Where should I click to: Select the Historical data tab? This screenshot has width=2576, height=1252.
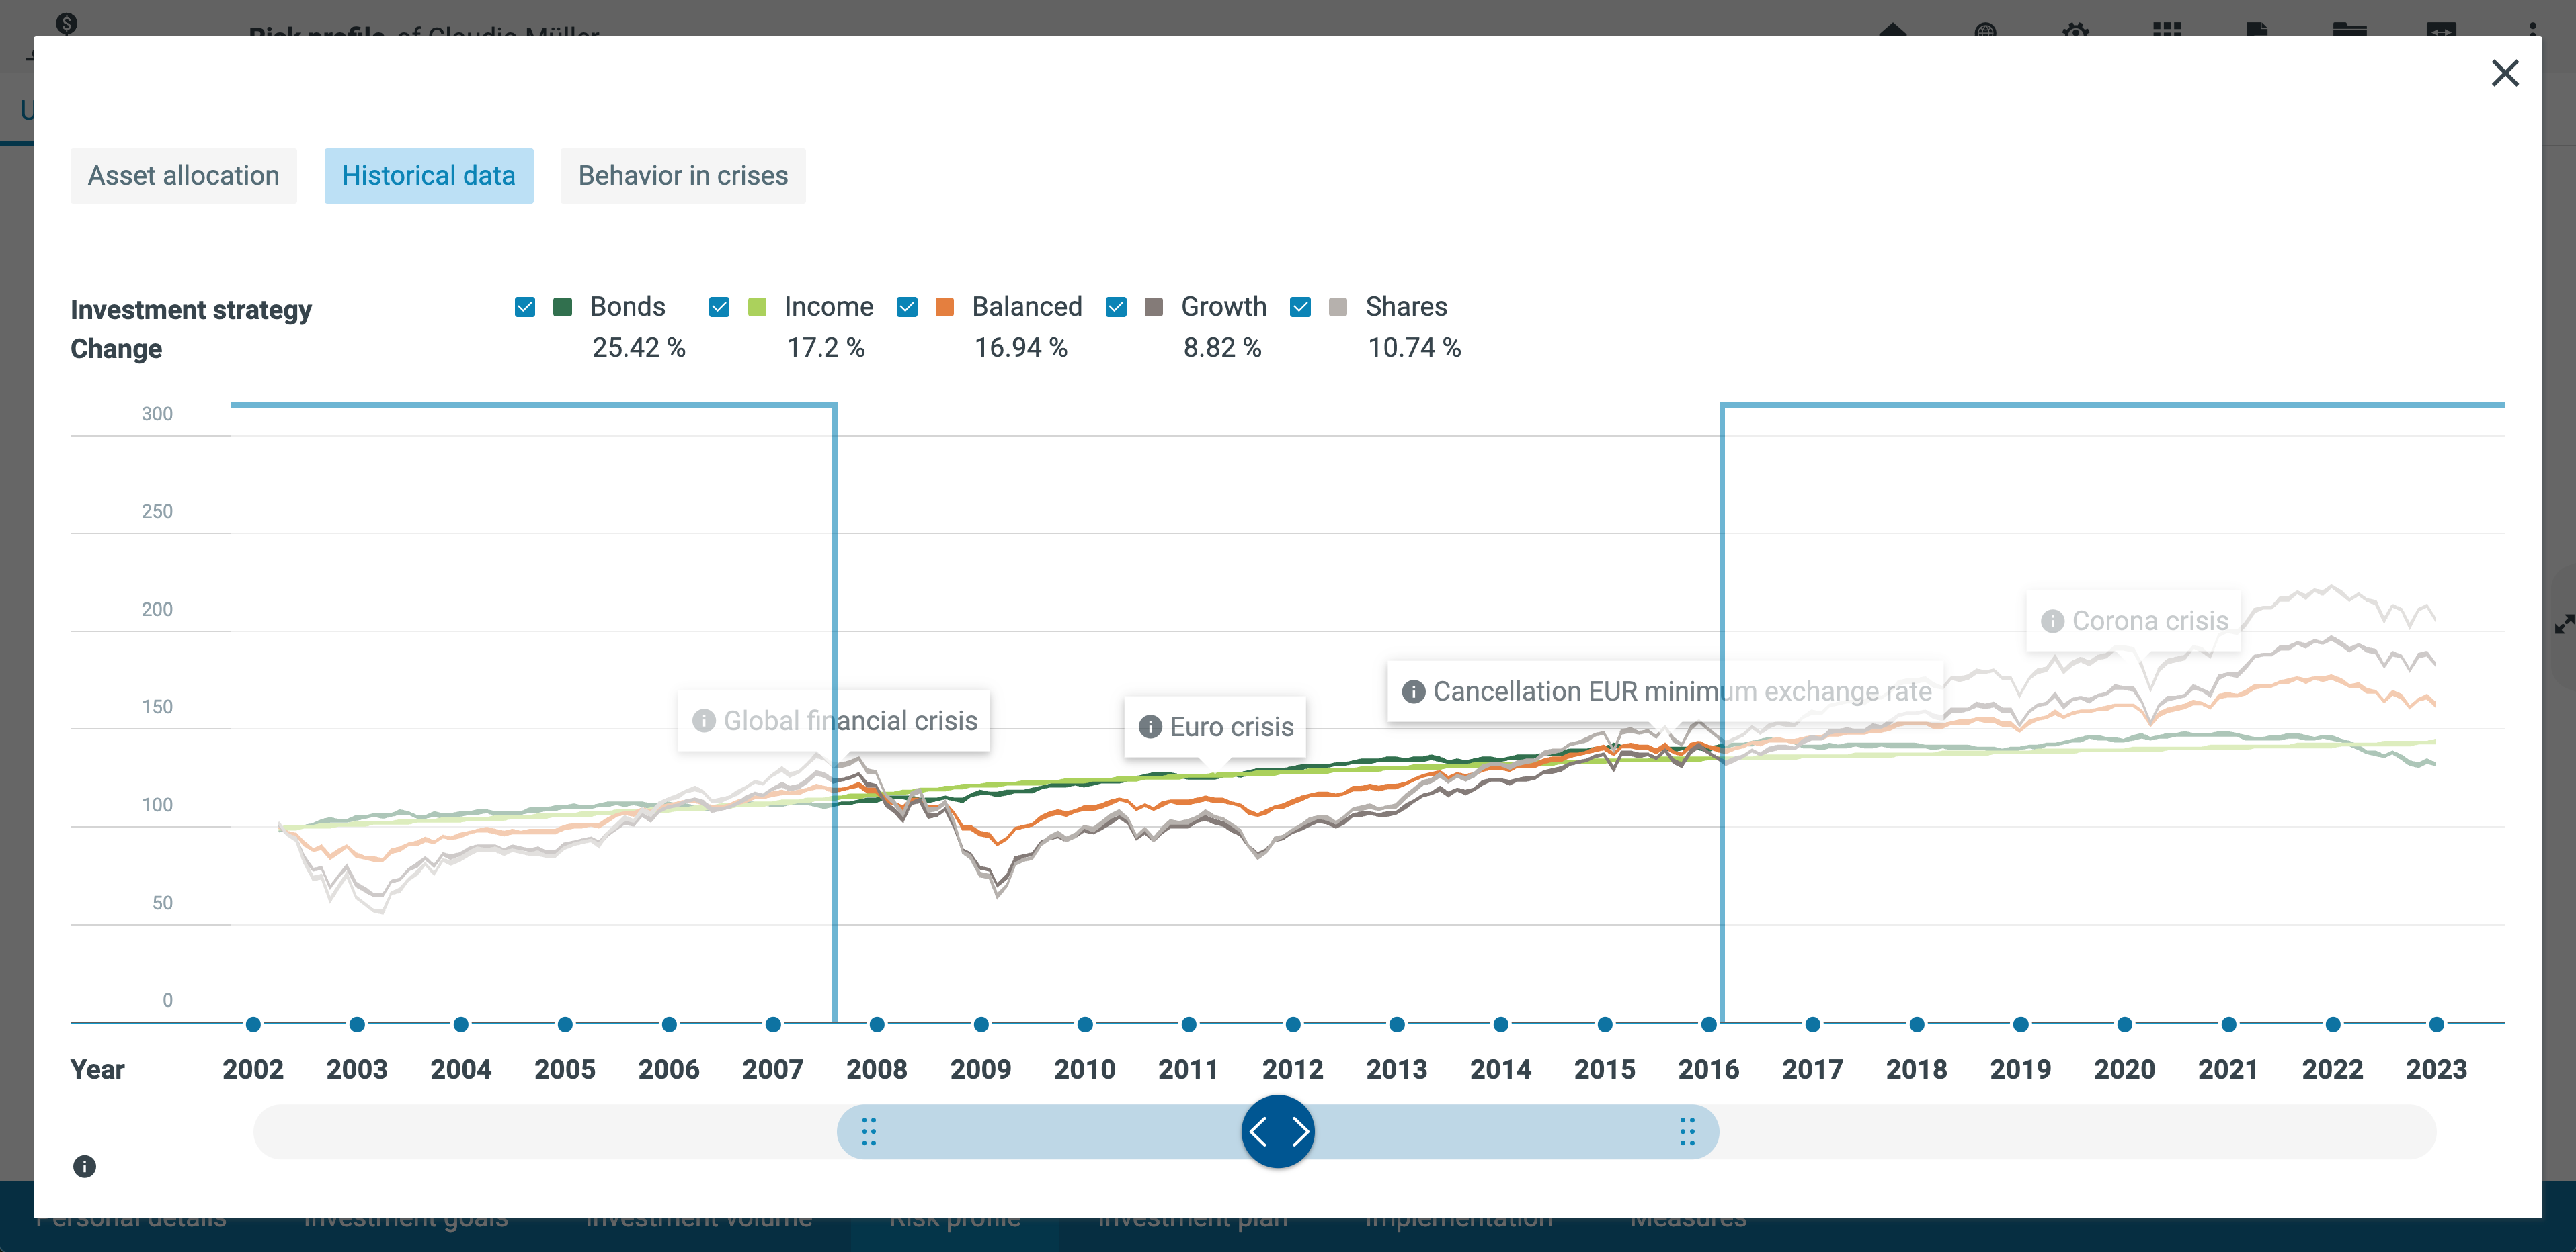pyautogui.click(x=428, y=176)
